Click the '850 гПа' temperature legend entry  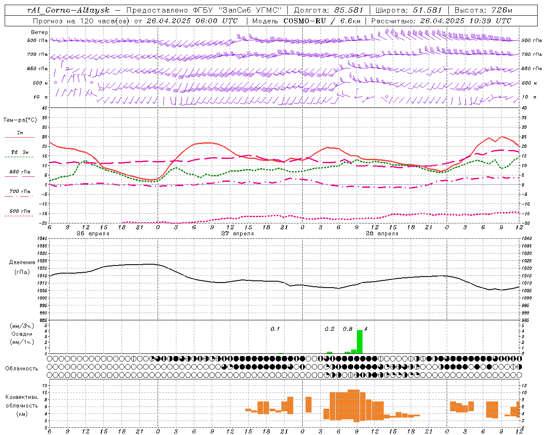click(20, 172)
